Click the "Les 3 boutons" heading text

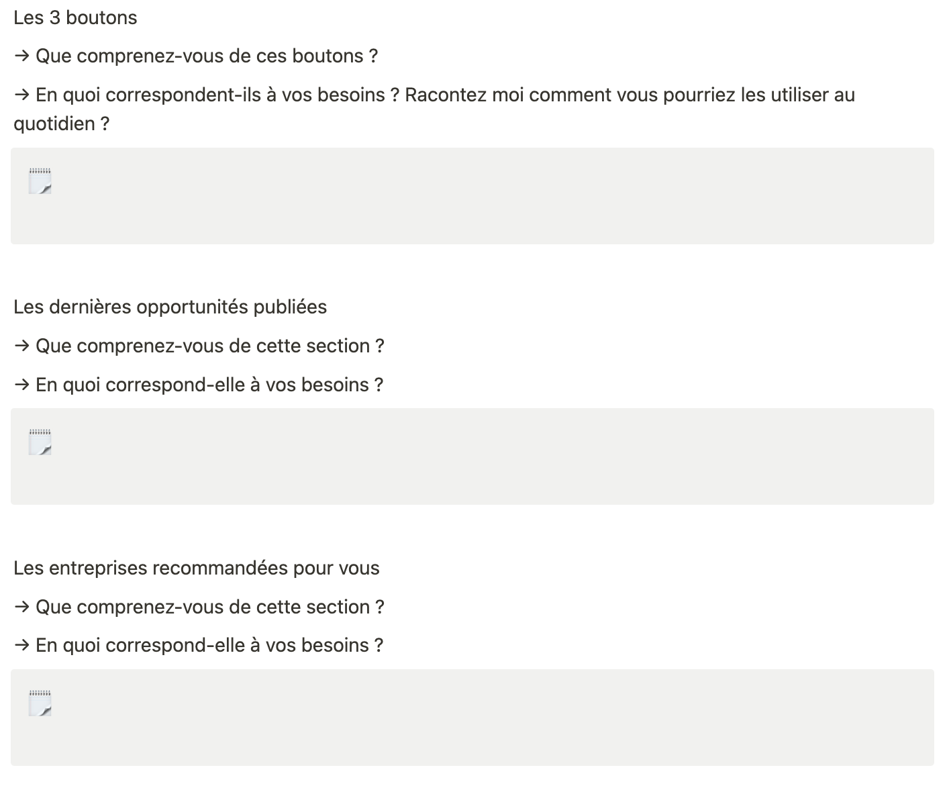(x=75, y=17)
